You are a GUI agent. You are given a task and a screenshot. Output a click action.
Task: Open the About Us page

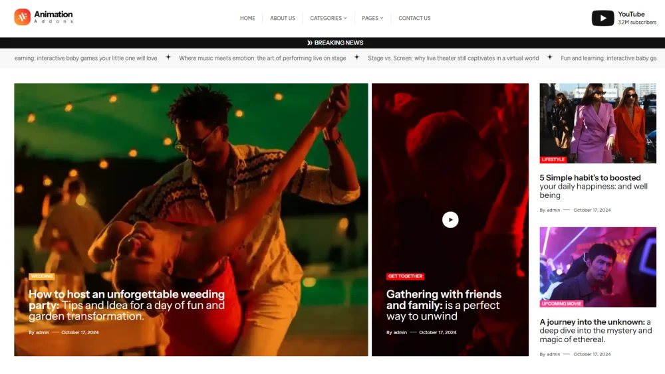283,18
